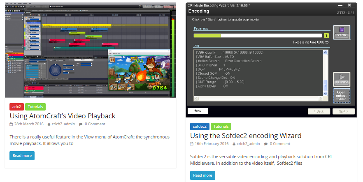This screenshot has width=363, height=182.
Task: Click the green '1' pass indicator beside progress bar
Action: (x=326, y=36)
